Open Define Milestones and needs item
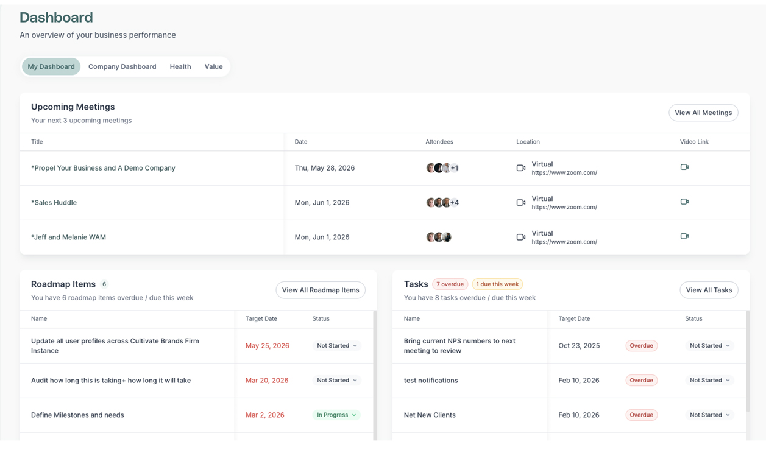This screenshot has height=450, width=766. click(77, 415)
